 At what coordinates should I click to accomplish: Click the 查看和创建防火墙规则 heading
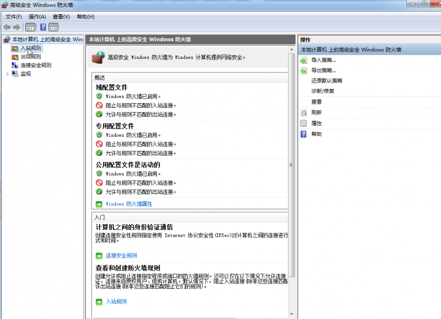click(x=128, y=268)
